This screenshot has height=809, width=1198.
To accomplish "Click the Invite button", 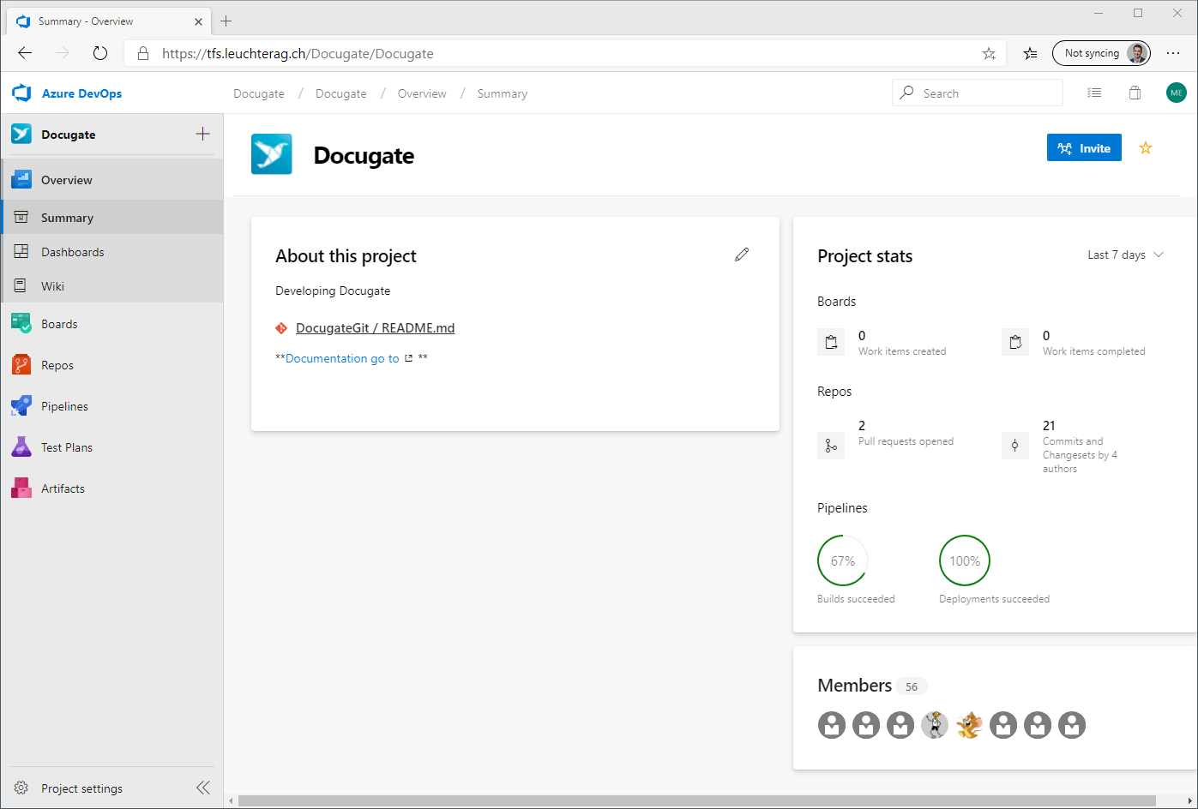I will [x=1084, y=147].
